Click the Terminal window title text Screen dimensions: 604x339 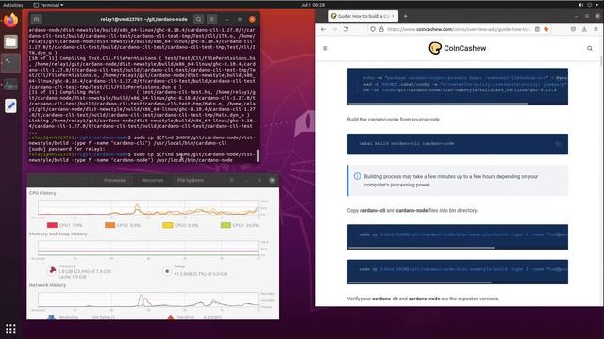tap(143, 19)
